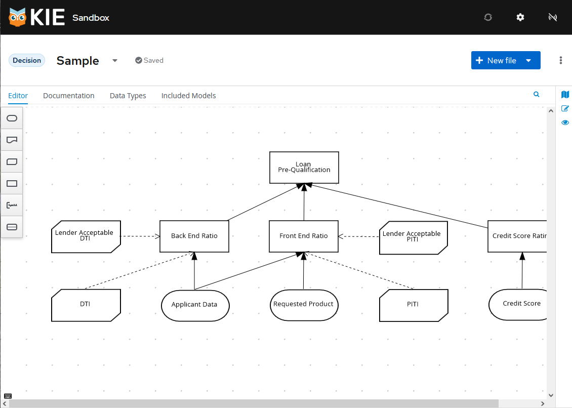The height and width of the screenshot is (408, 572).
Task: Select the Decision Service palette shape
Action: tap(12, 227)
